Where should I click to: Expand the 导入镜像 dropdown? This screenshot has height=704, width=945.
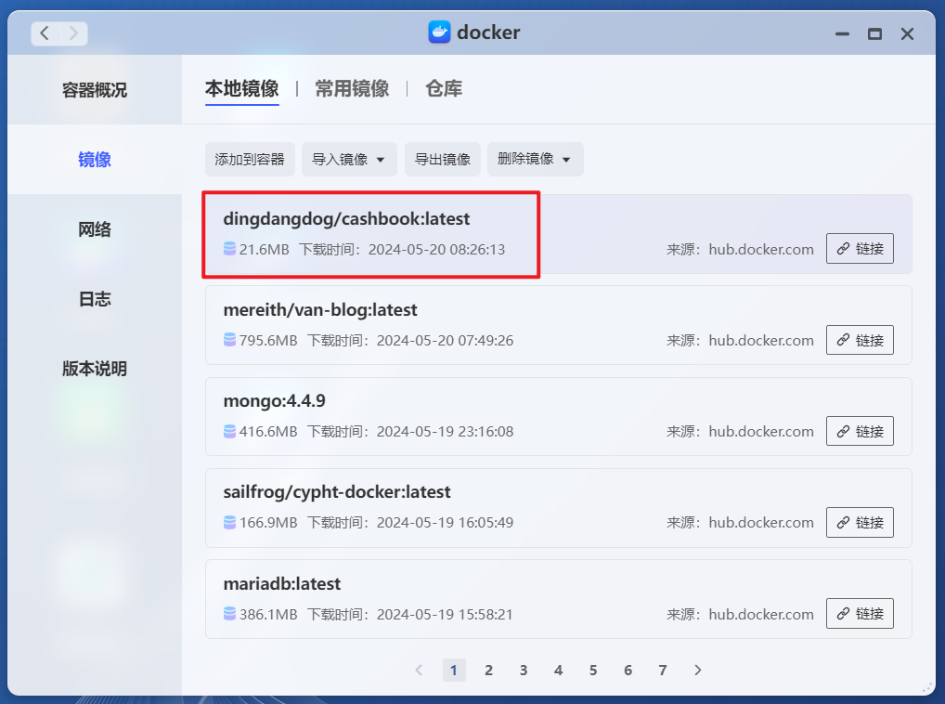point(349,159)
